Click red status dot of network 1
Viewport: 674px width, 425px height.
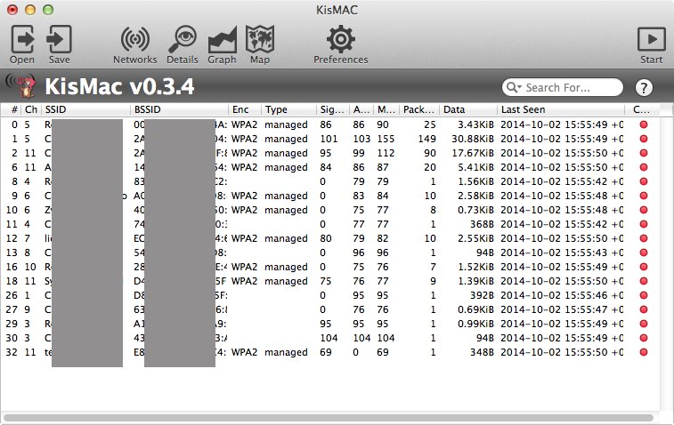(644, 139)
